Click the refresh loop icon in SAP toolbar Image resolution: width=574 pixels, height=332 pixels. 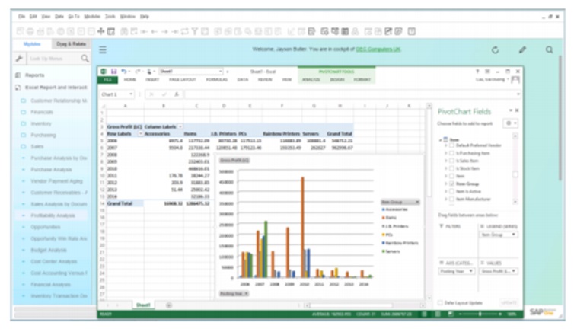coord(184,31)
